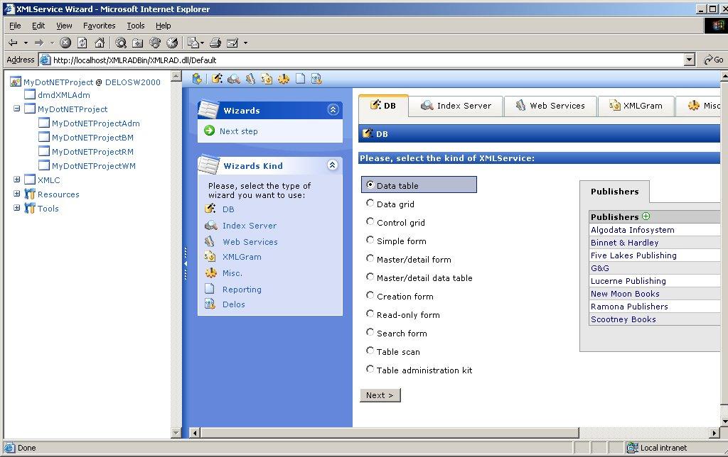
Task: Open the address bar dropdown arrow
Action: [x=689, y=60]
